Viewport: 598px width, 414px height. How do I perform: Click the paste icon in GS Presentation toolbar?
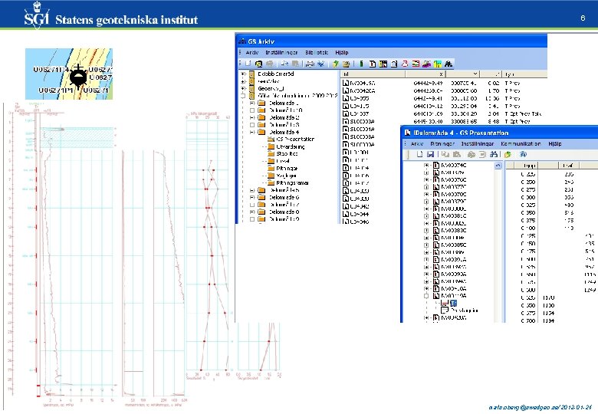coord(456,154)
